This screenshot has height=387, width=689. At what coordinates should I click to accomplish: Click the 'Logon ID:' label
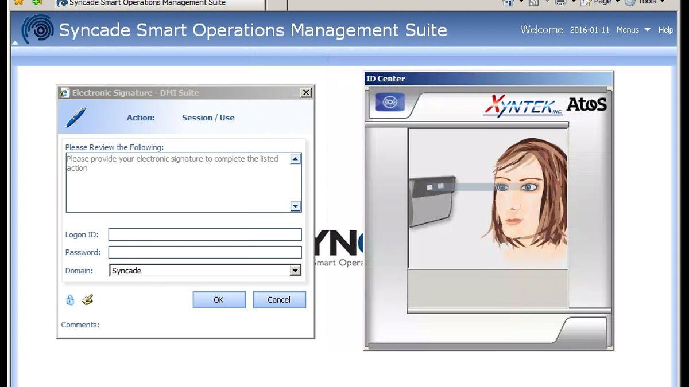(82, 234)
